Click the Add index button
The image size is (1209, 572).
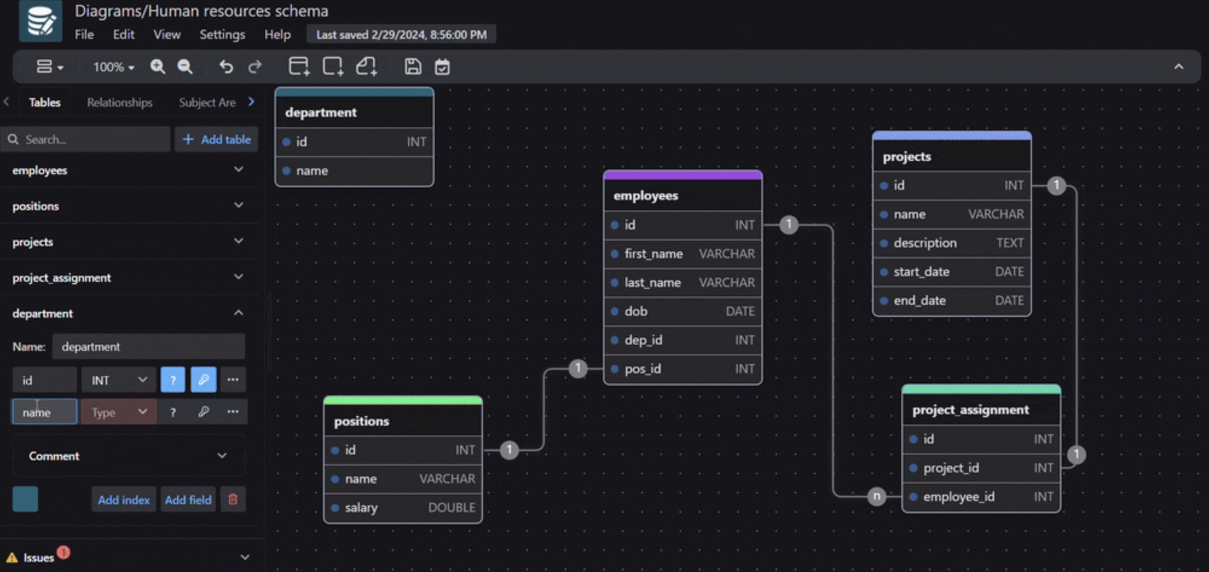tap(124, 499)
